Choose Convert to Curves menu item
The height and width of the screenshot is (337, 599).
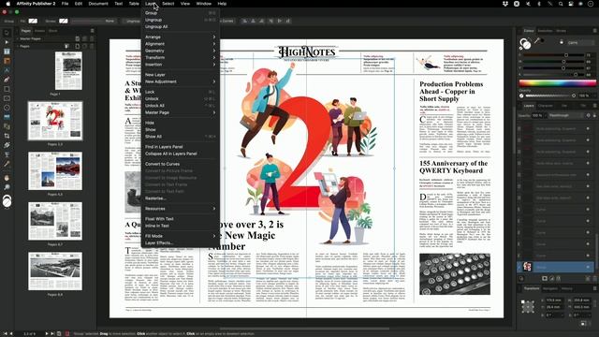coord(180,164)
